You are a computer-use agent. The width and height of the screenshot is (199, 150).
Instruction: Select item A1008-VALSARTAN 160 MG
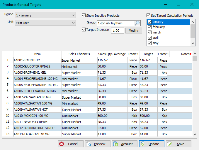[38, 103]
